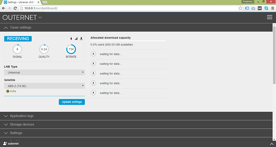Open the OUTERNET logo dropdown arrow
This screenshot has width=276, height=147.
[40, 18]
